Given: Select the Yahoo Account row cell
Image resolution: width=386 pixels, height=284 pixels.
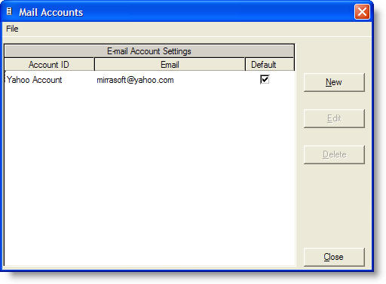Looking at the screenshot, I should (x=50, y=80).
